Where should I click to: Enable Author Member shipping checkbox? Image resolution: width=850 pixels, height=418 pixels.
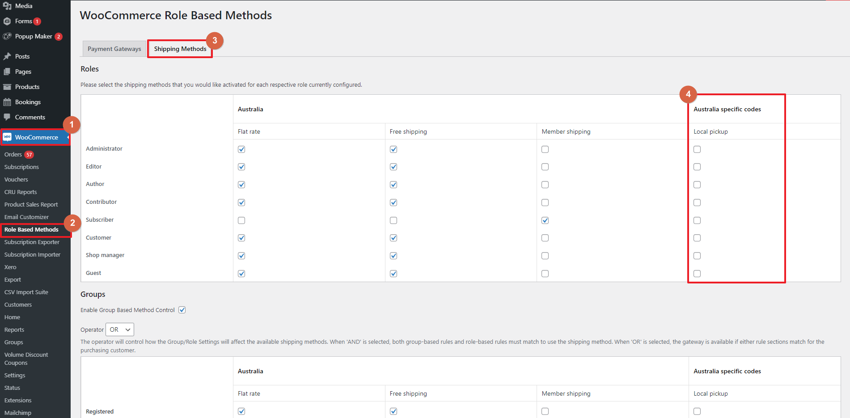click(545, 185)
